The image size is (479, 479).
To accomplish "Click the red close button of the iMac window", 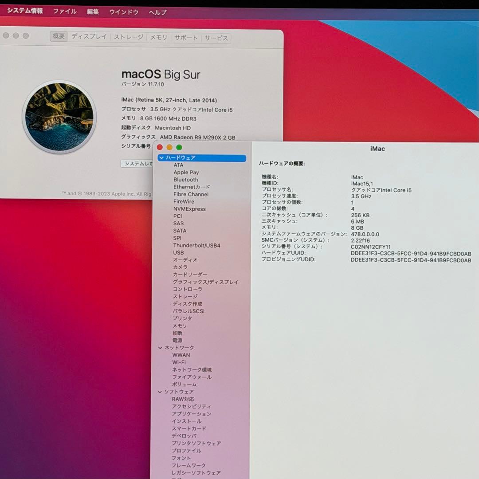I will [160, 147].
